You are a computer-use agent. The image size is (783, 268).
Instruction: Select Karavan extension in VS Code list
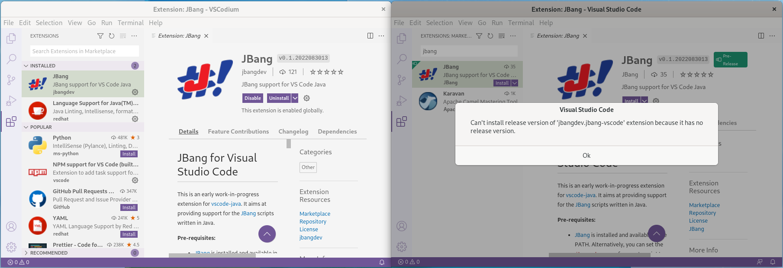click(x=467, y=101)
